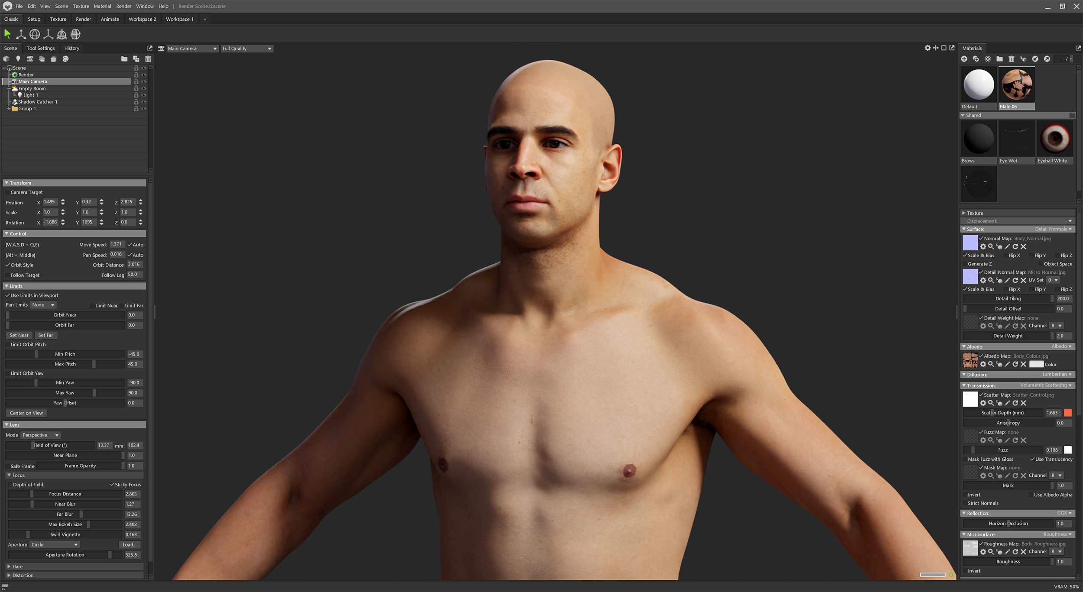Open the Texture menu in the menu bar
The width and height of the screenshot is (1083, 592).
pyautogui.click(x=81, y=6)
